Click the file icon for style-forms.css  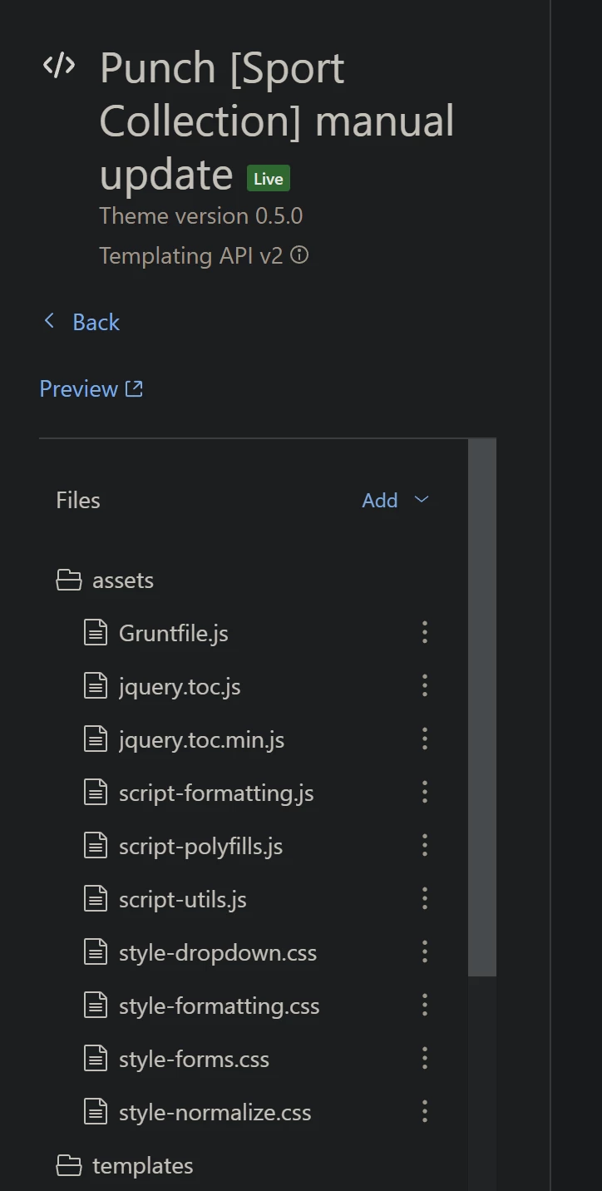pos(96,1059)
